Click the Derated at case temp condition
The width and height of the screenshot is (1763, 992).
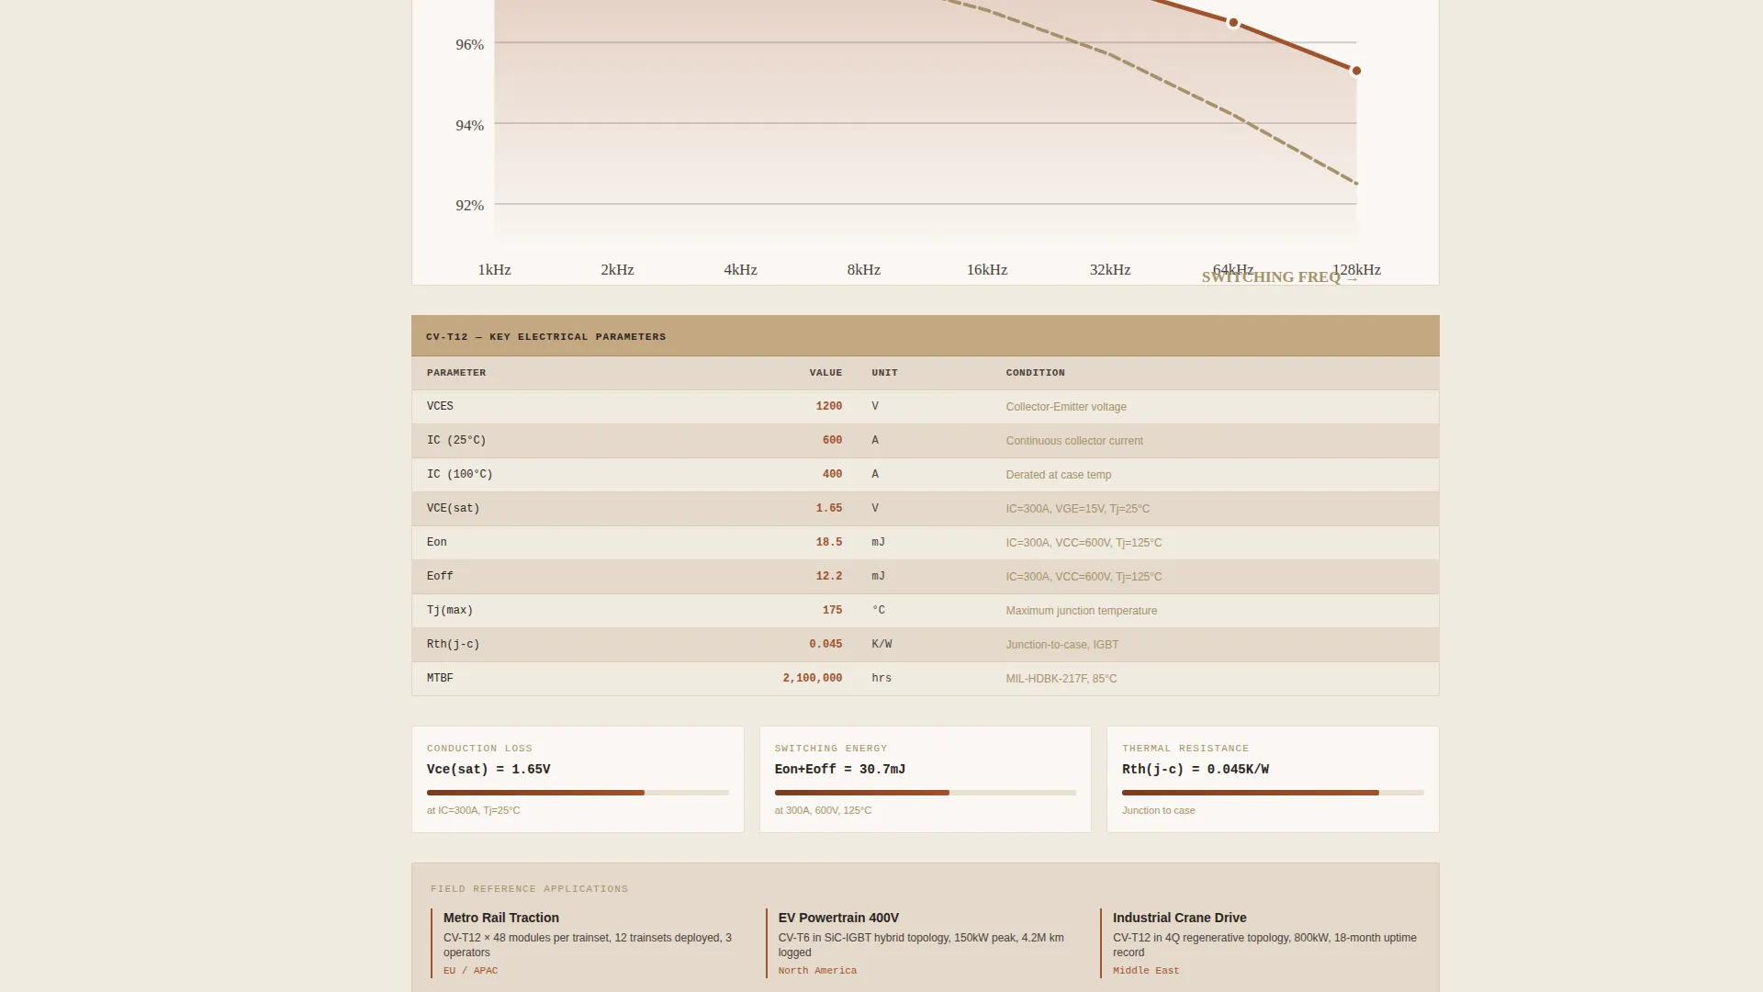click(1058, 475)
